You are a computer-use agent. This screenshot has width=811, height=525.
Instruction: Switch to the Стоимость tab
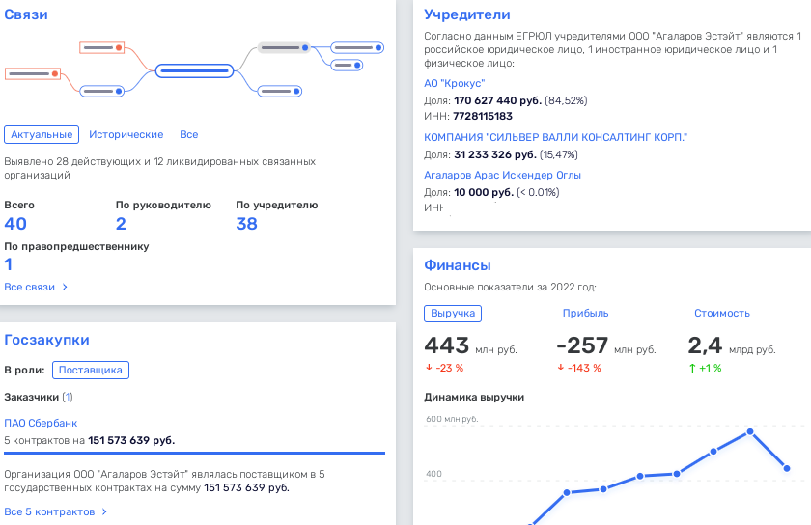pyautogui.click(x=721, y=314)
